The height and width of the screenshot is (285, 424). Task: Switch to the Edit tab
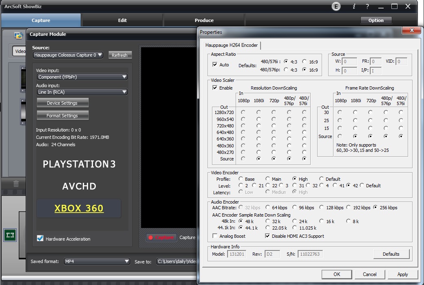point(122,20)
